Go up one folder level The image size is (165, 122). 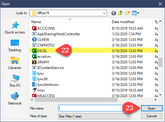pyautogui.click(x=121, y=13)
